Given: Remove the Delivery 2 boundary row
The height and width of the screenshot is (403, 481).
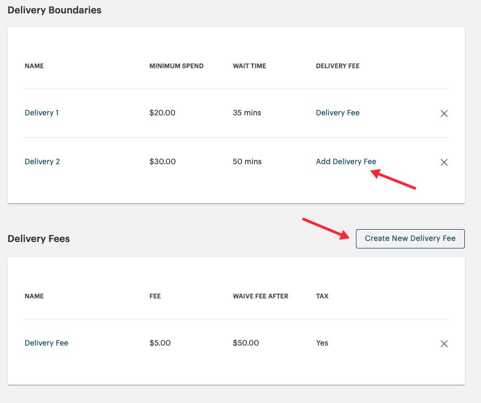Looking at the screenshot, I should click(444, 162).
